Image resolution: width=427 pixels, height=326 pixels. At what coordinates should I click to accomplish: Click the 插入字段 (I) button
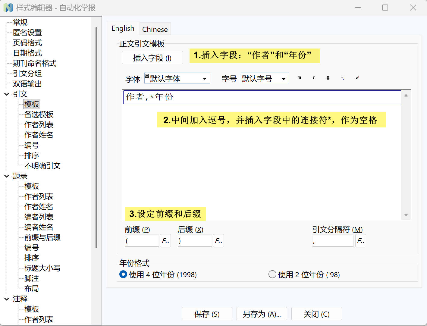152,57
